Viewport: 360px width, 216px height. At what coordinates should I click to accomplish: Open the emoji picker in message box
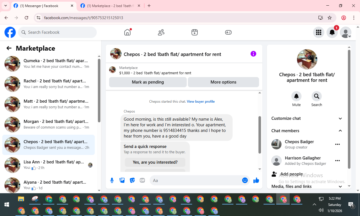[245, 180]
